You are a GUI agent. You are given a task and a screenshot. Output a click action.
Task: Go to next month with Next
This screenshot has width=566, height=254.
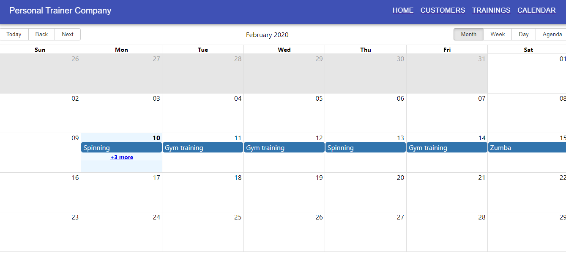(68, 35)
